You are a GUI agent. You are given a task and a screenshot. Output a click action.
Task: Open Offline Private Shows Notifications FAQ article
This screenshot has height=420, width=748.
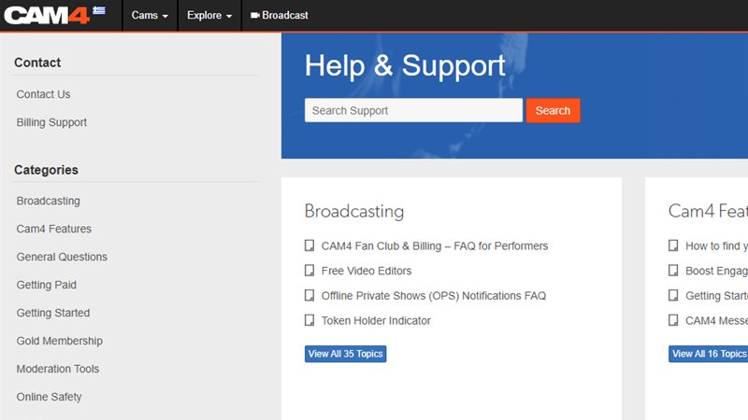434,296
